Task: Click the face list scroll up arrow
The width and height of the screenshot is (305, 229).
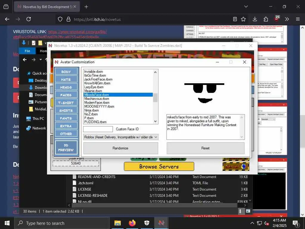Action: [x=155, y=72]
